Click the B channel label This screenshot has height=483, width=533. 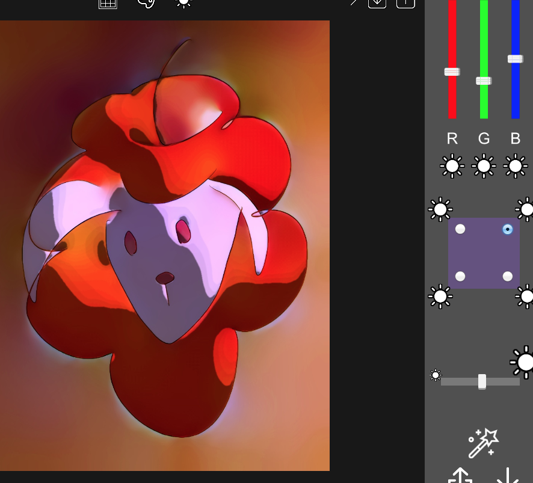coord(516,139)
